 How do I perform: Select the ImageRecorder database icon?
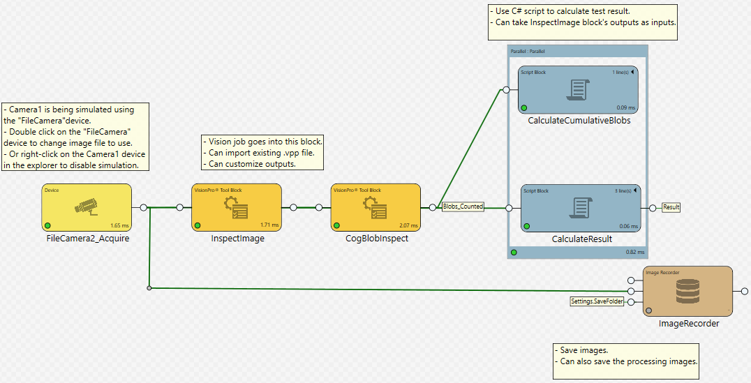(687, 292)
